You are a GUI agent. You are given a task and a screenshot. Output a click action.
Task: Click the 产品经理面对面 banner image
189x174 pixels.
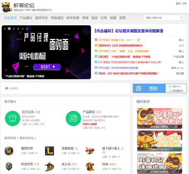coord(46,52)
